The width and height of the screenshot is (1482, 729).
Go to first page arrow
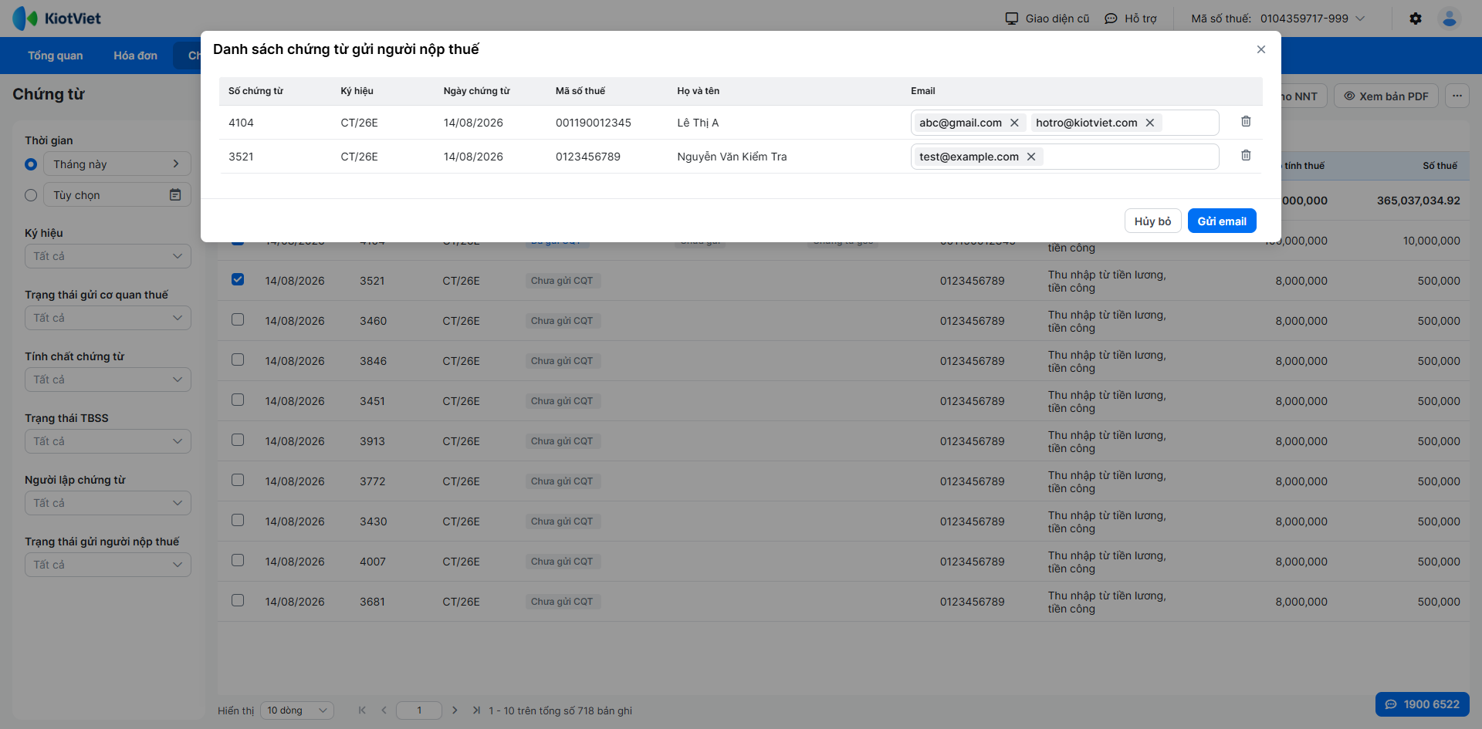coord(362,710)
